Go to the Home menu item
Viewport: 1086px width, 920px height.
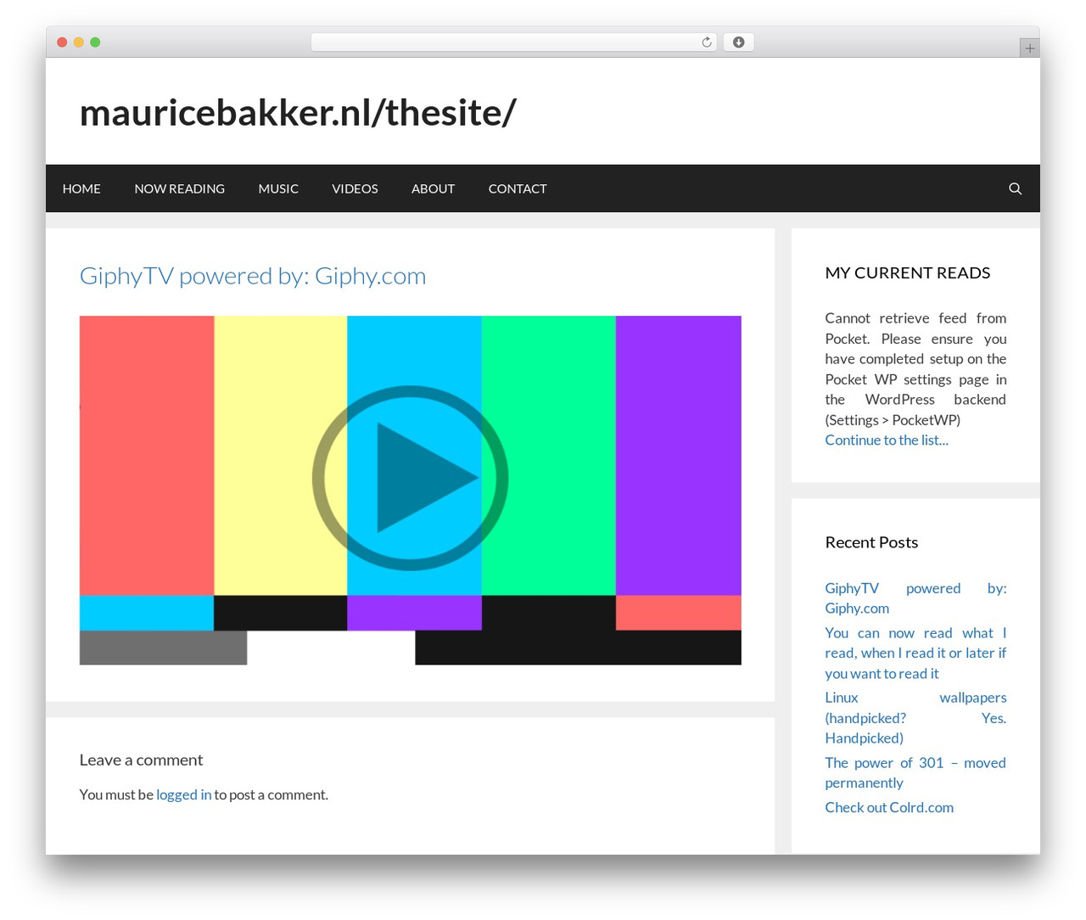(x=81, y=188)
